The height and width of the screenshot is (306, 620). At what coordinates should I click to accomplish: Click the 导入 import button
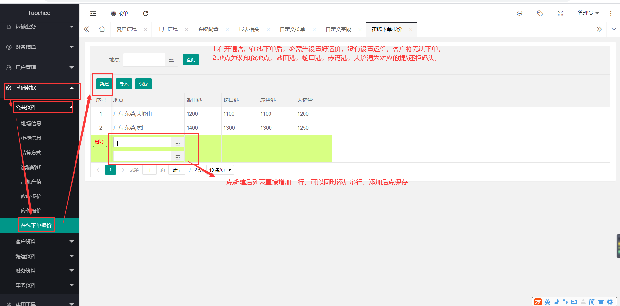click(124, 84)
